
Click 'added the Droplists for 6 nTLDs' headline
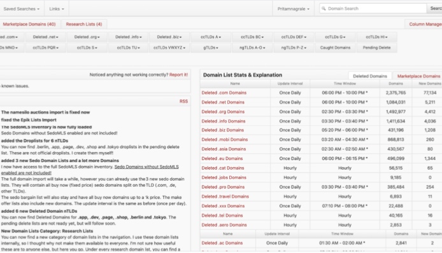(34, 140)
